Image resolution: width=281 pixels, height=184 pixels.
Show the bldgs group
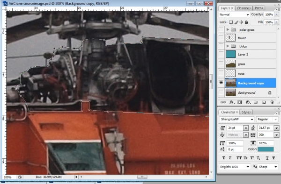[221, 46]
